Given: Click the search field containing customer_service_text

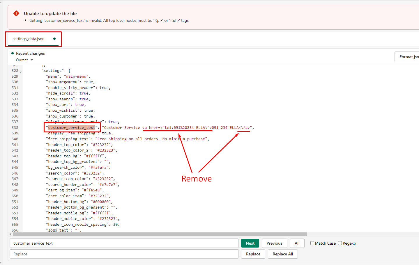Looking at the screenshot, I should coord(124,243).
